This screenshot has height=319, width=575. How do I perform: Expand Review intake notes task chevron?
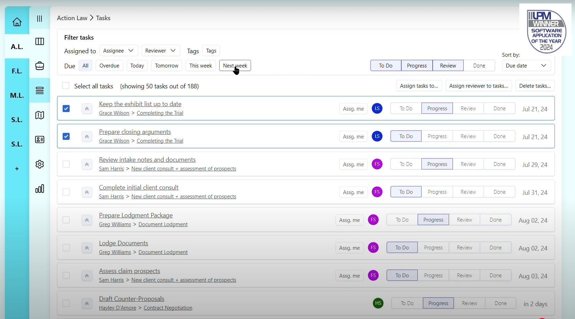pos(87,165)
